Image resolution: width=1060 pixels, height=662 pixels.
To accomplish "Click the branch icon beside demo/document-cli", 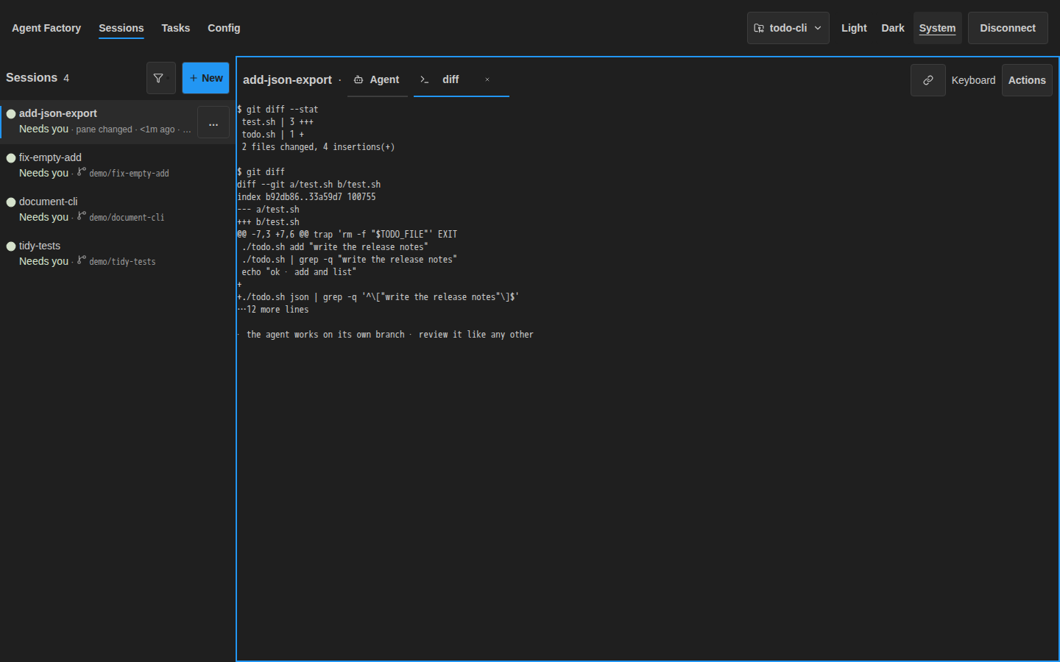I will (82, 216).
